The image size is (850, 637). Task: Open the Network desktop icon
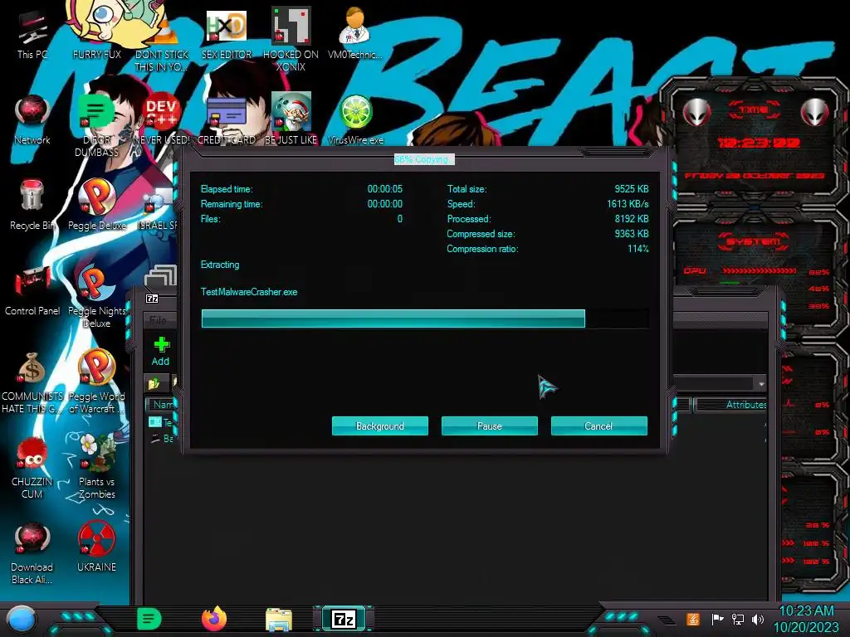pos(32,119)
